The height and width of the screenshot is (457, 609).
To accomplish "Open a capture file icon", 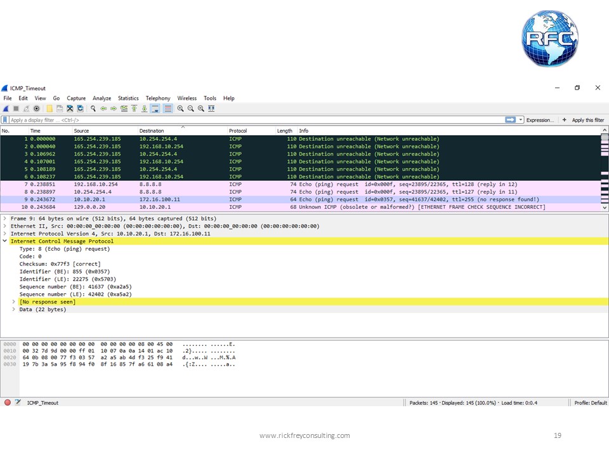I will click(49, 109).
